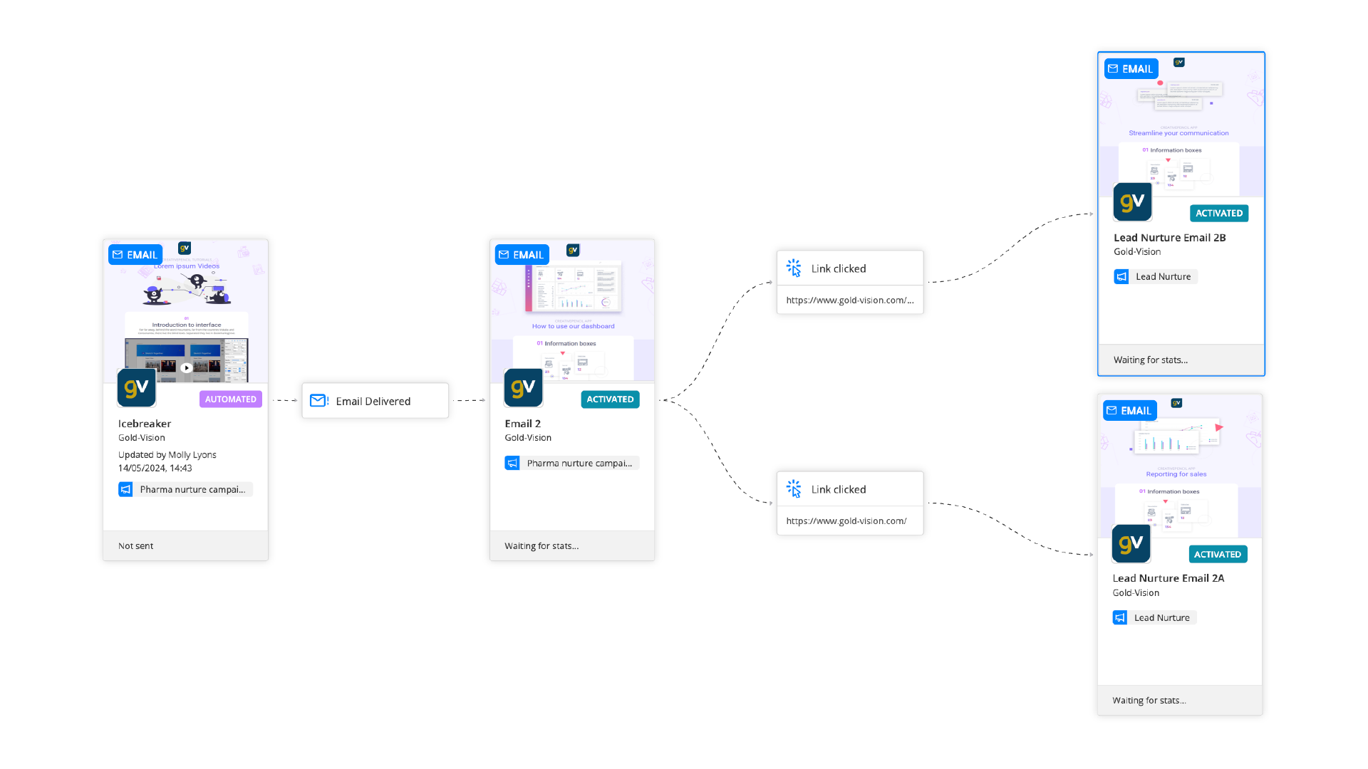Click the Email 2 title
The width and height of the screenshot is (1368, 769).
(523, 424)
